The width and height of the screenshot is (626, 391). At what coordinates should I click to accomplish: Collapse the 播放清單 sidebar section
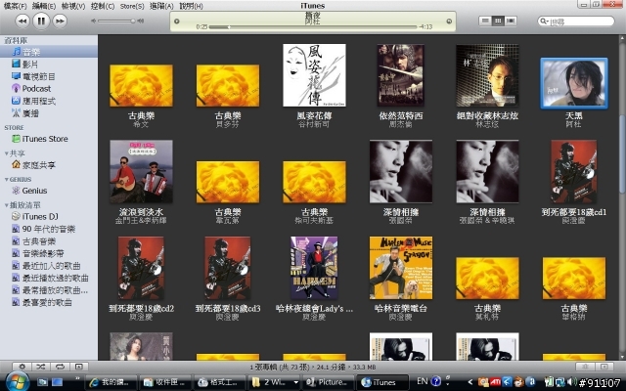7,205
